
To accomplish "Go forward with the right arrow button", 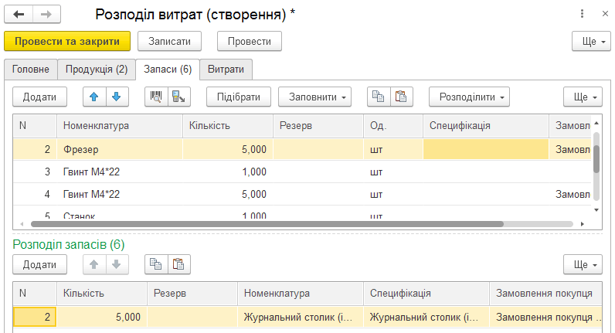I will [x=46, y=15].
